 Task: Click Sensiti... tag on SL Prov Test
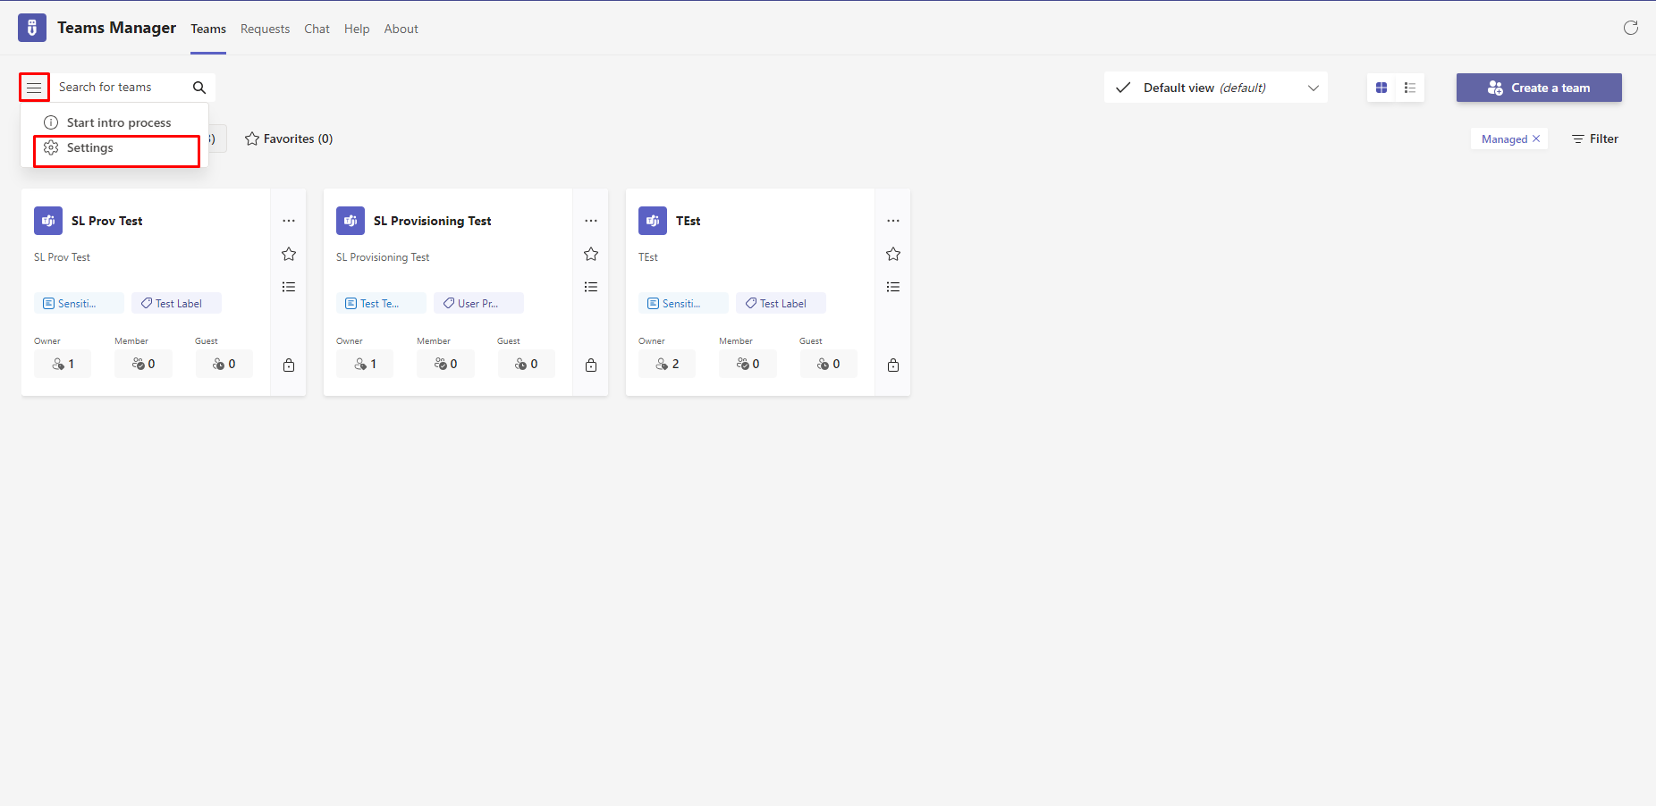[x=79, y=303]
